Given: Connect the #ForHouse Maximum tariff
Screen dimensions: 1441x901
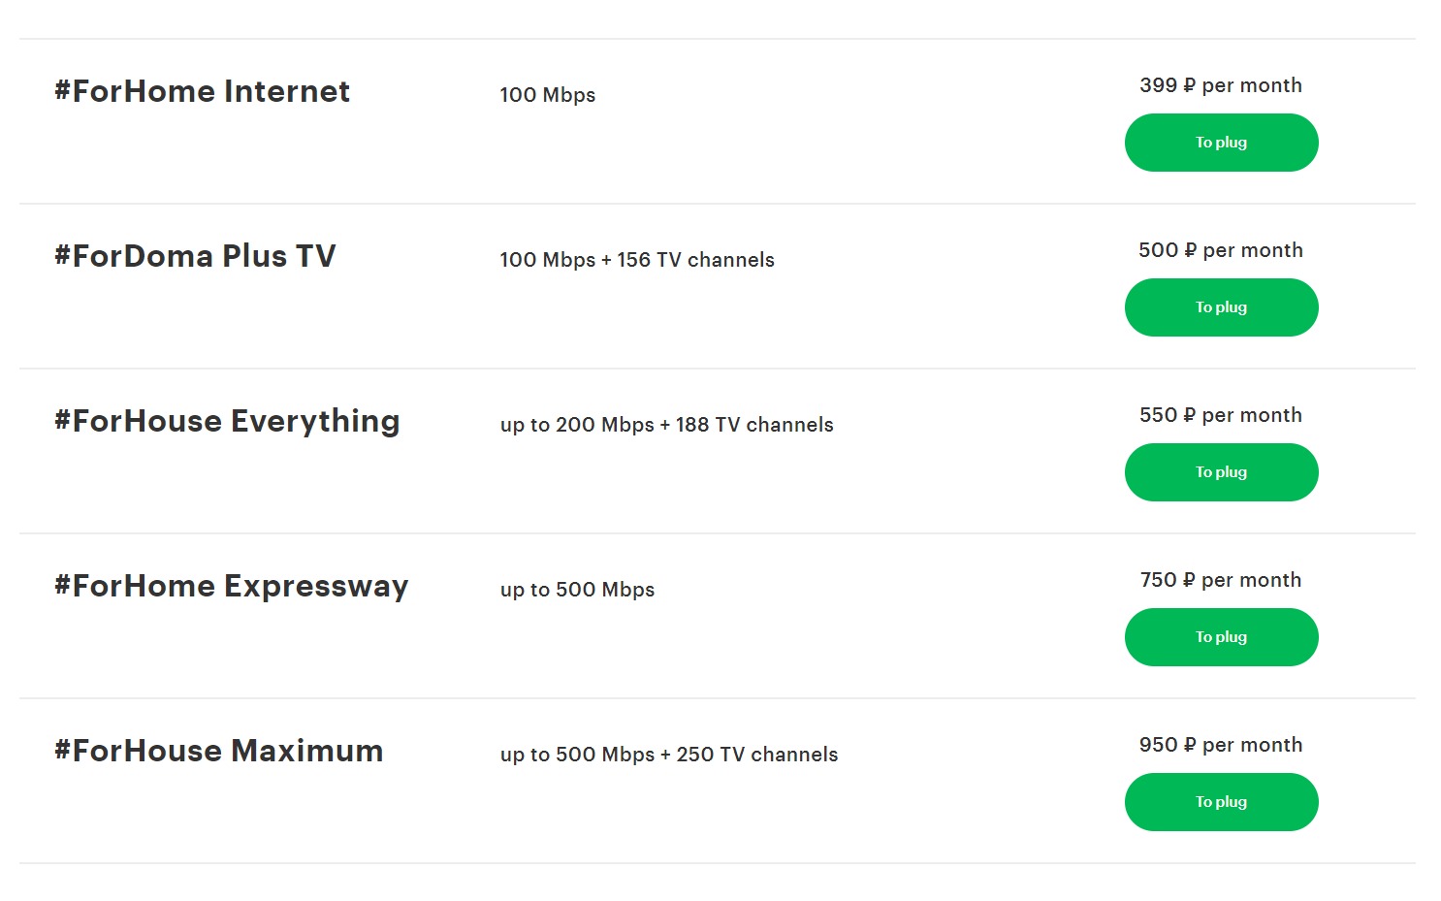Looking at the screenshot, I should (x=1221, y=802).
